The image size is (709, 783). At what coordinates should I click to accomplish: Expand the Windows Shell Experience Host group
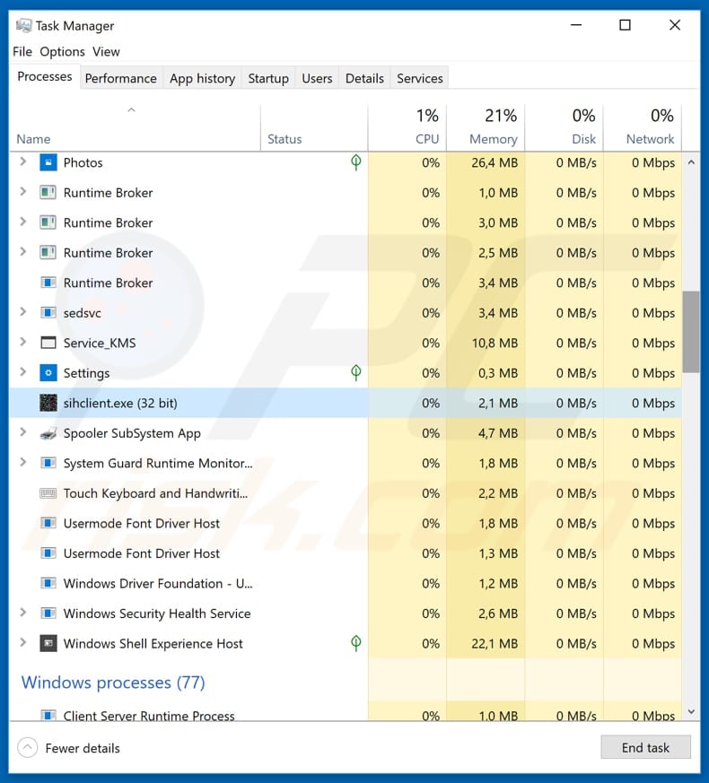22,643
